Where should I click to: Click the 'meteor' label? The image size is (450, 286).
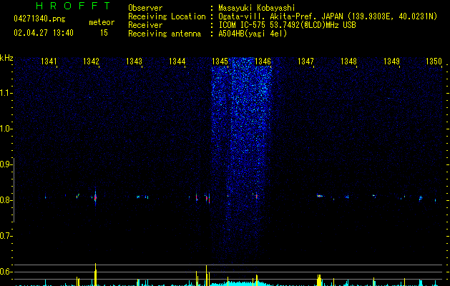tap(102, 22)
